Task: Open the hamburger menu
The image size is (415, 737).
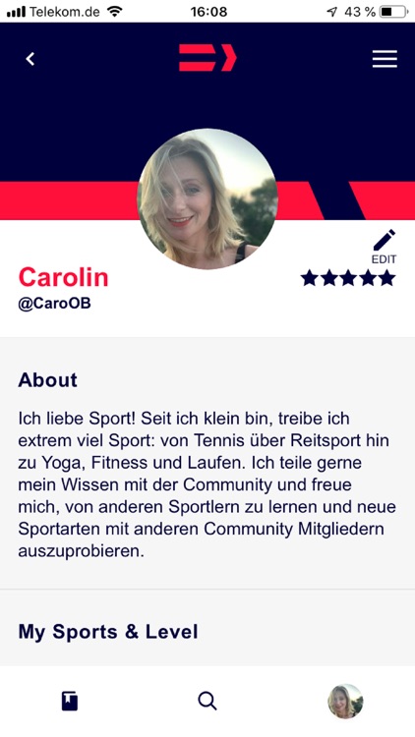Action: (x=385, y=59)
